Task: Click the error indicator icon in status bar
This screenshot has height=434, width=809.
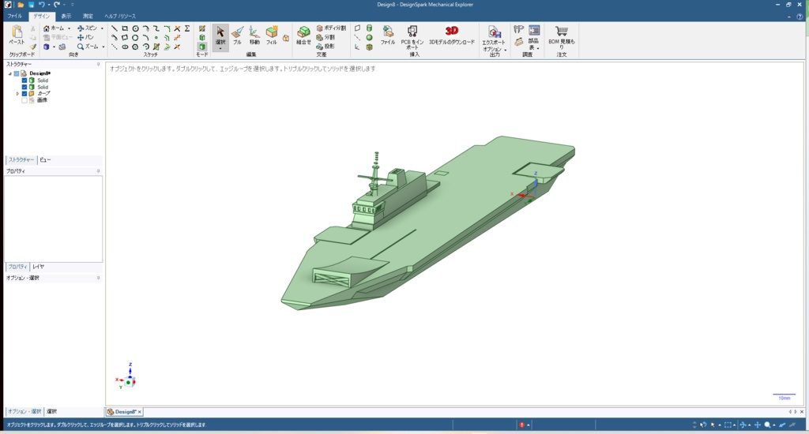Action: coord(521,425)
